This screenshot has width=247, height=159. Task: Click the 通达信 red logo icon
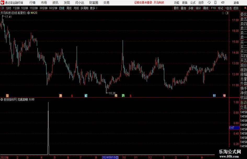tap(2, 3)
